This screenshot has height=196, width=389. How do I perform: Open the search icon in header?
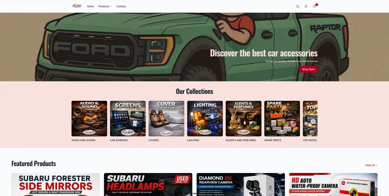298,6
